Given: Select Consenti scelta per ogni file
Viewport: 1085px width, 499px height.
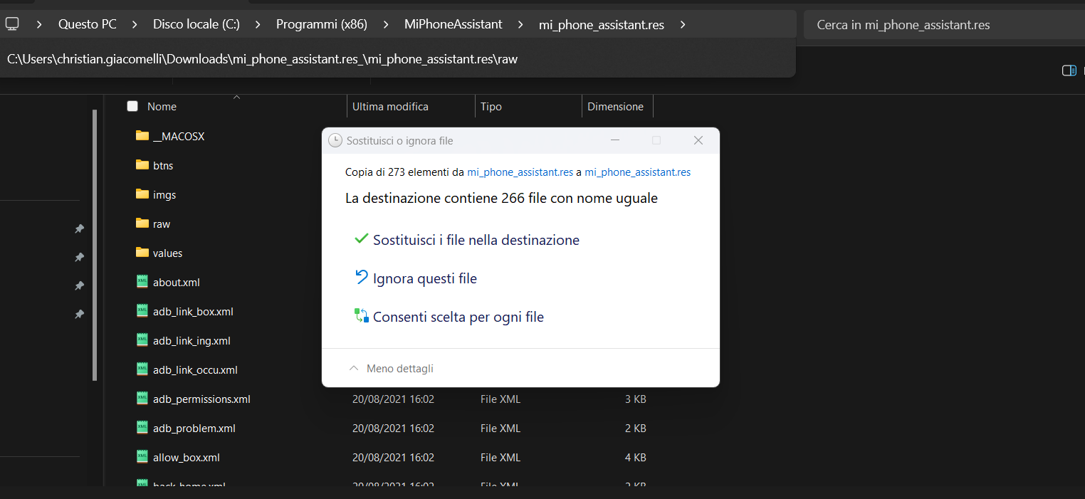Looking at the screenshot, I should [458, 317].
